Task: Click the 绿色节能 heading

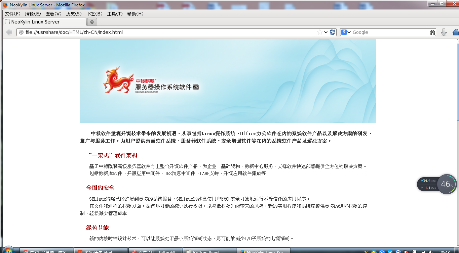Action: coord(97,228)
